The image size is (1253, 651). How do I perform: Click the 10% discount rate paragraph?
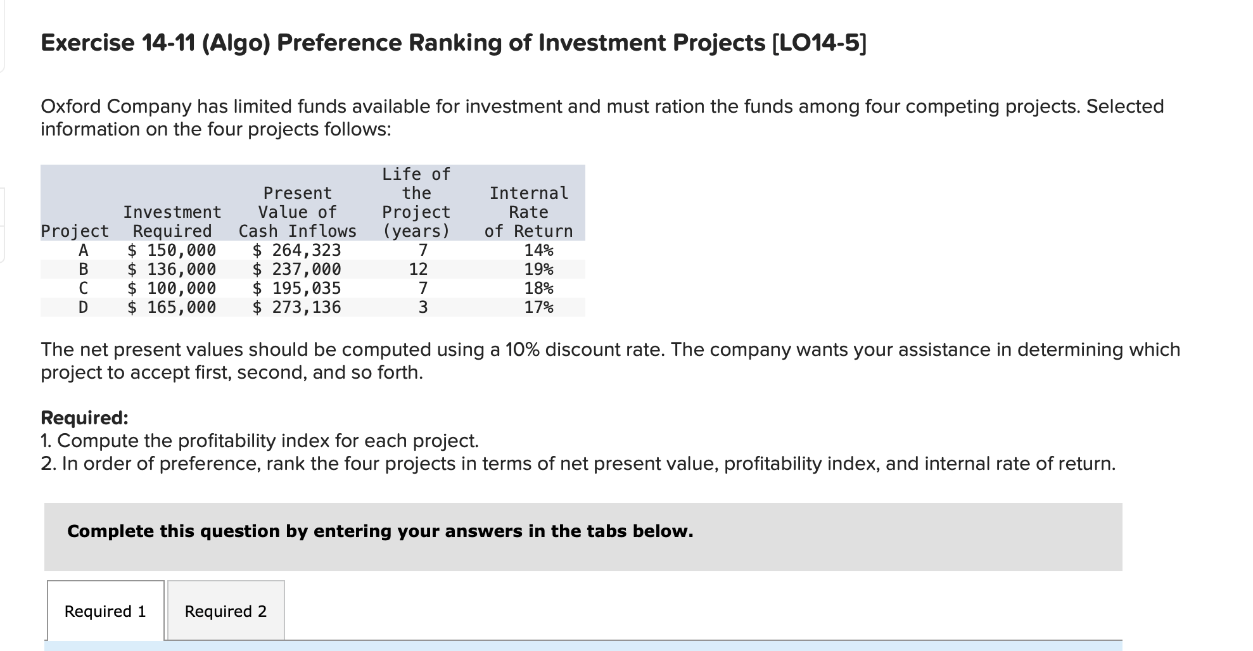pyautogui.click(x=610, y=360)
